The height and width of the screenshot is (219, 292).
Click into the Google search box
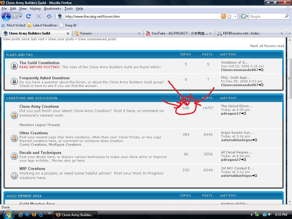pyautogui.click(x=267, y=16)
